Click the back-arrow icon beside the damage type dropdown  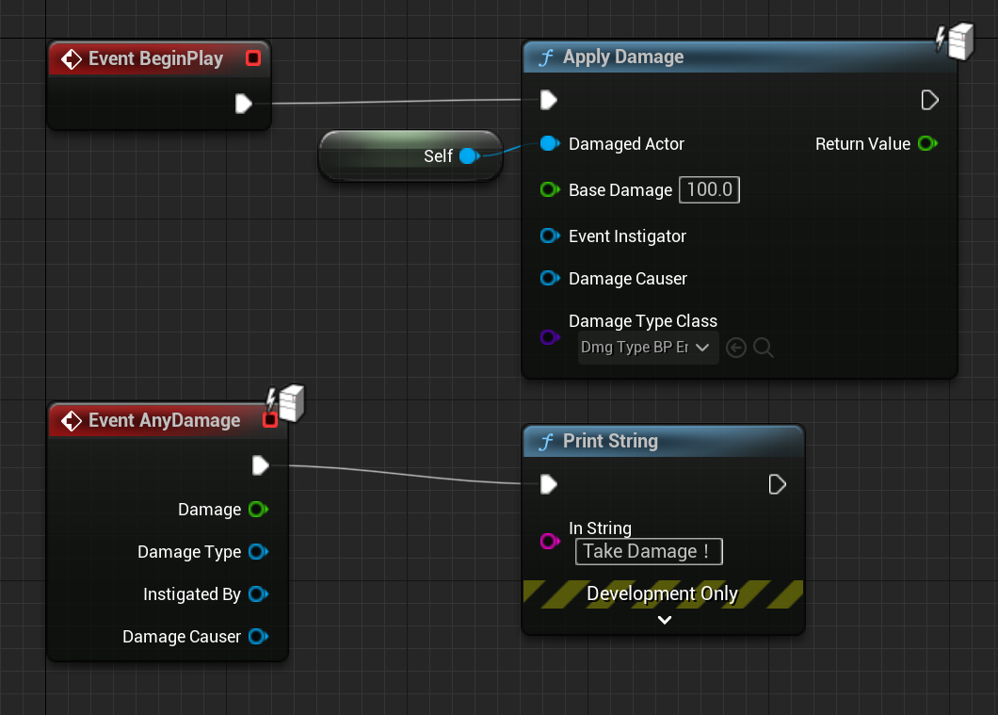click(735, 348)
